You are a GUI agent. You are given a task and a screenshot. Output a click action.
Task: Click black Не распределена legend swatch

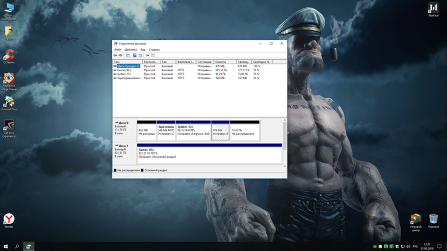pyautogui.click(x=115, y=170)
